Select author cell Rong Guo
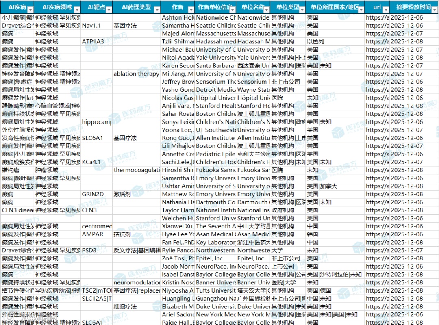This screenshot has width=439, height=325. [178, 138]
